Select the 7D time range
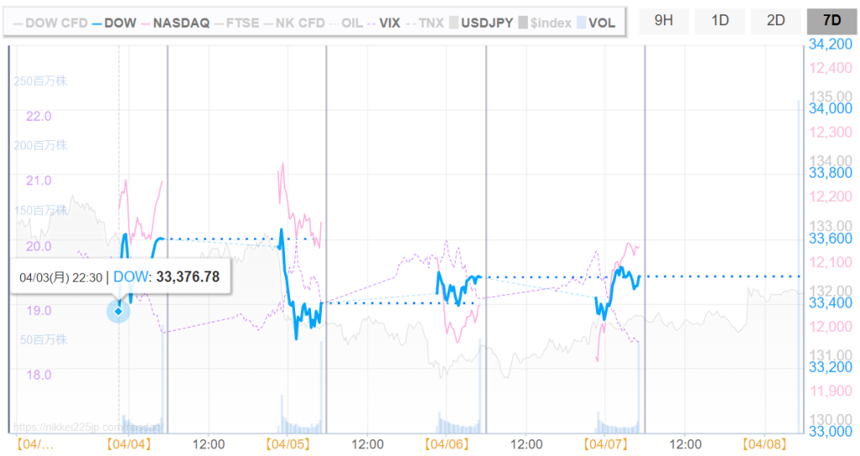Screen dimensions: 860x456 (831, 20)
